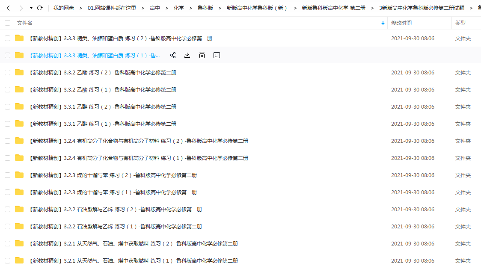Open folder icon of 3.3.2 乙酸 练习(1)
This screenshot has height=272, width=481.
[19, 89]
